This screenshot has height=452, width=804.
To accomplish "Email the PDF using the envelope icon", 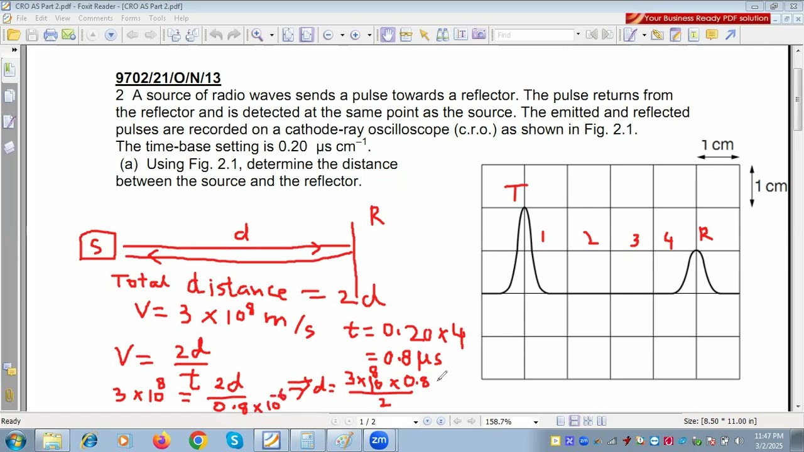I will point(68,35).
